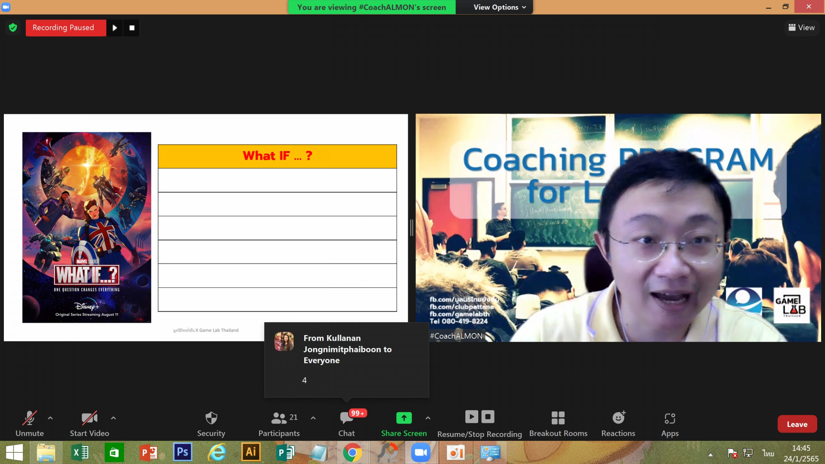Viewport: 825px width, 464px height.
Task: Click Start Video camera icon
Action: click(89, 418)
